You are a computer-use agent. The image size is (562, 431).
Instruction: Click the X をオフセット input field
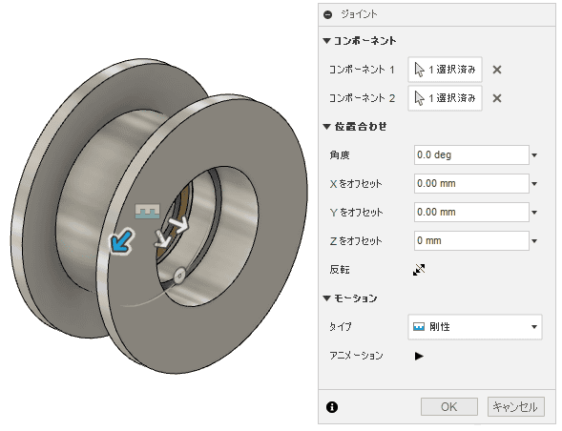click(x=471, y=184)
